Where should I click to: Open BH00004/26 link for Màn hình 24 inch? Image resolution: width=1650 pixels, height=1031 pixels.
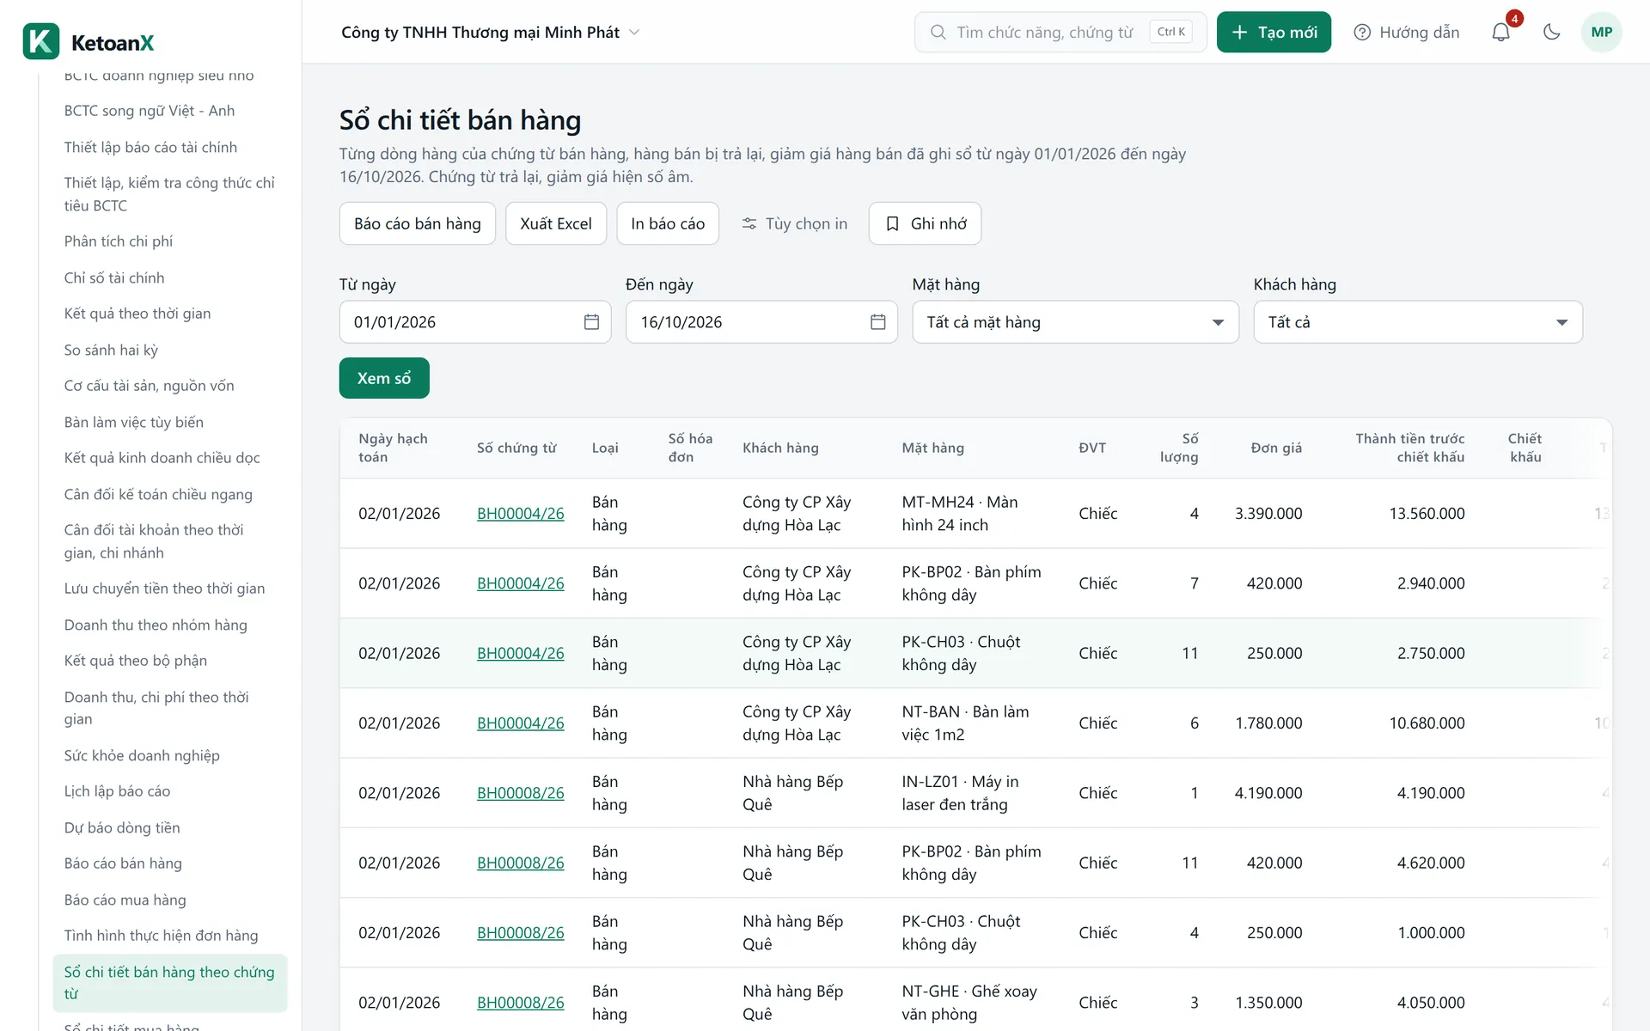click(x=521, y=513)
